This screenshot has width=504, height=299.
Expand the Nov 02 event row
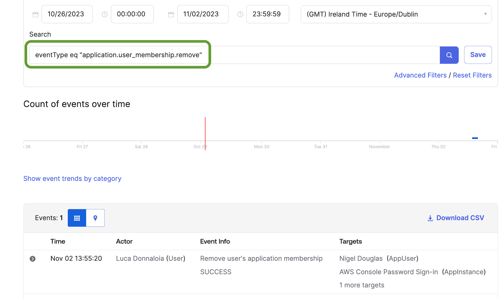click(32, 259)
